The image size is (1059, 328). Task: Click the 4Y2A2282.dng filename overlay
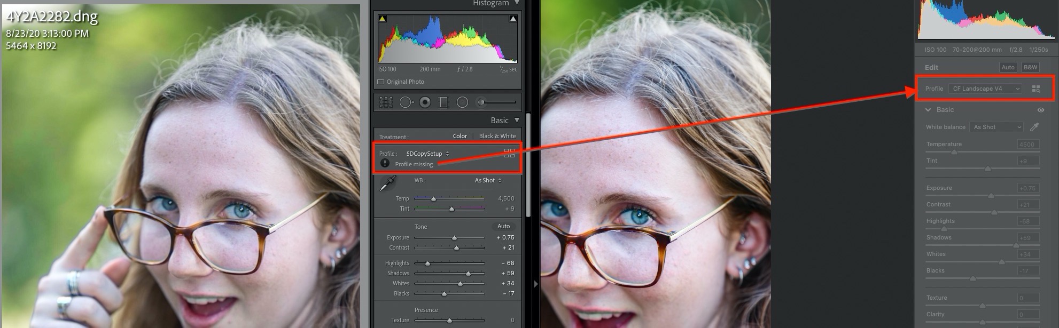pyautogui.click(x=52, y=17)
